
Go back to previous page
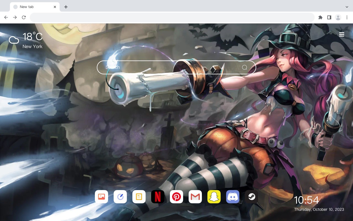pos(6,17)
